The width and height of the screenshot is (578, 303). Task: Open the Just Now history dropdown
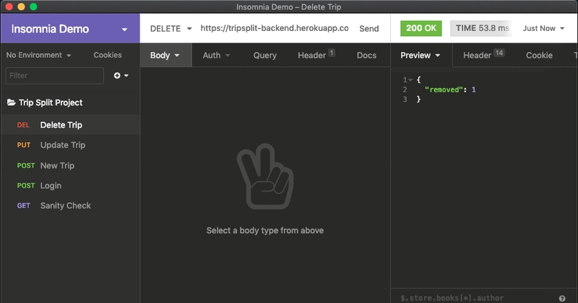pos(543,28)
